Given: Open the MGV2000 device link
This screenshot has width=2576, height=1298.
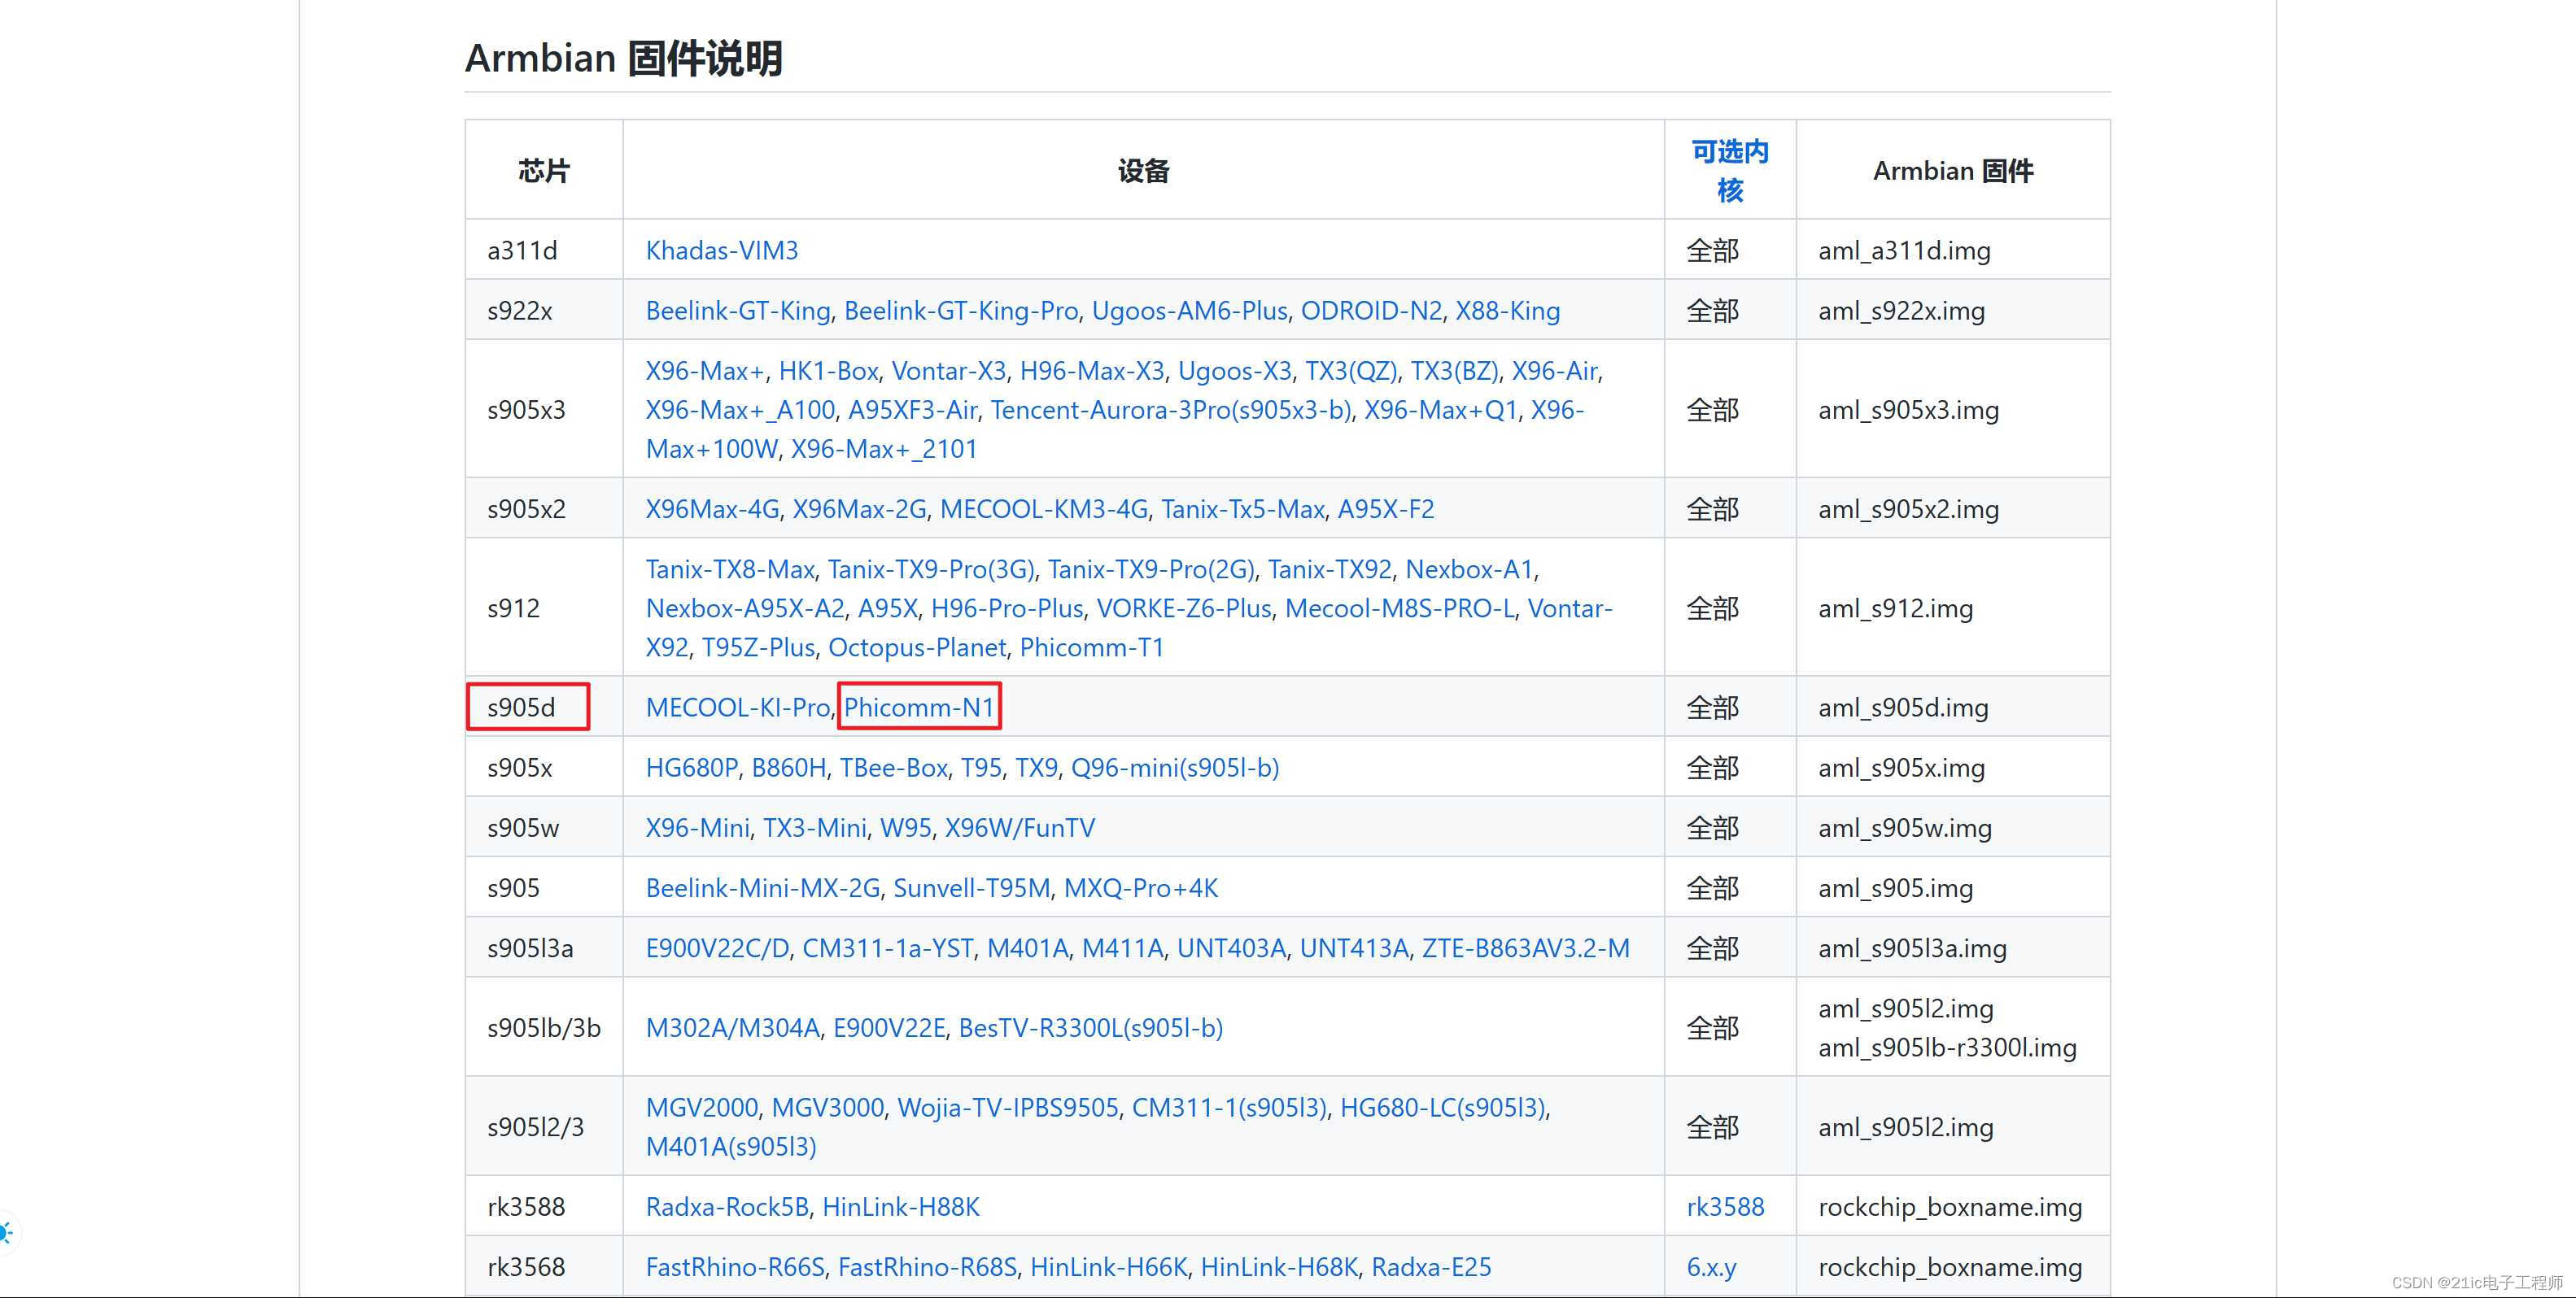Looking at the screenshot, I should 701,1107.
